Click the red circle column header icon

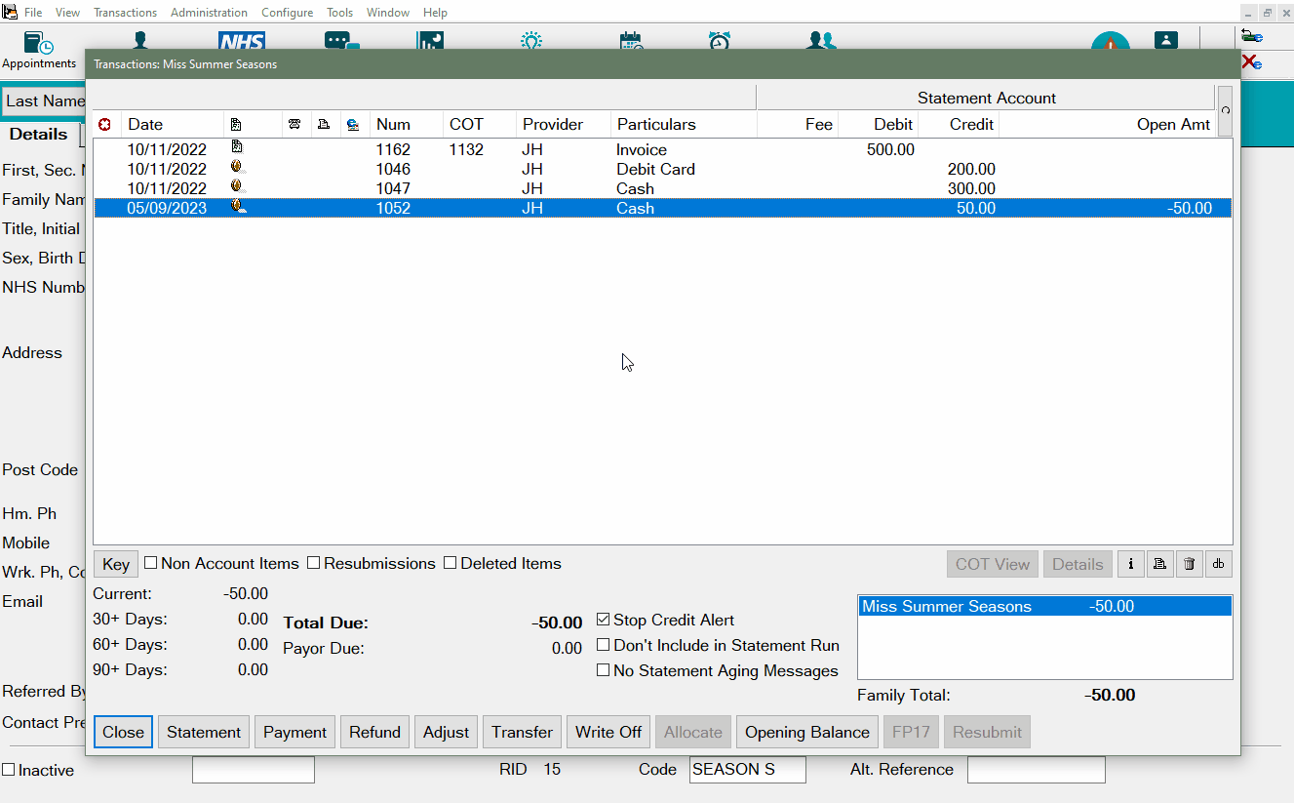coord(104,124)
